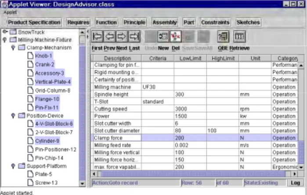Viewport: 307px width, 195px height.
Task: Open the Sketches tab
Action: point(248,22)
